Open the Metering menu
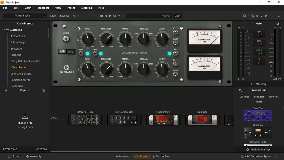Viewport: 284px width, 160px height. [x=86, y=8]
